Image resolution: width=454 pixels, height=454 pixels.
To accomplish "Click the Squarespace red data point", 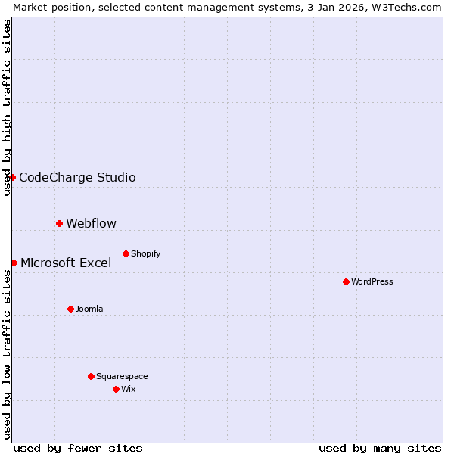I will pyautogui.click(x=92, y=376).
